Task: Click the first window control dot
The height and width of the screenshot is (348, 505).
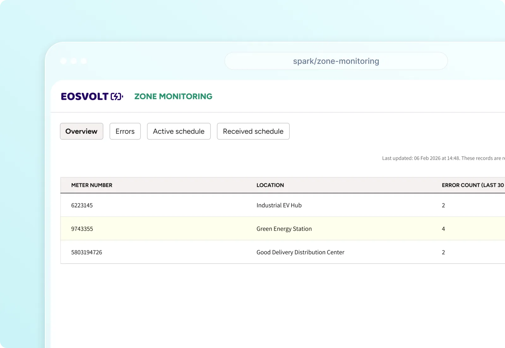Action: point(63,61)
